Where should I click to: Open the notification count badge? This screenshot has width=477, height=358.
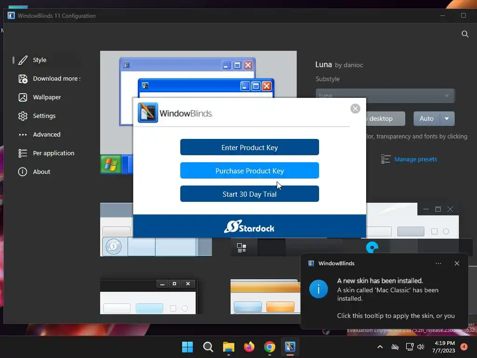coord(464,346)
